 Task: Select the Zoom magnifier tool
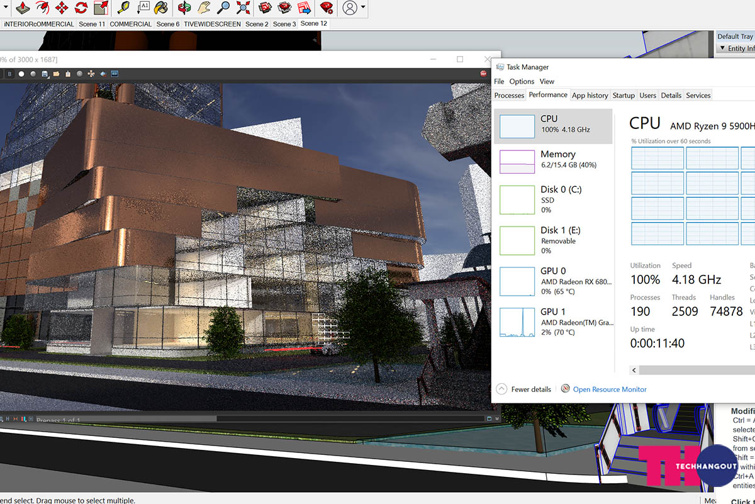(x=223, y=8)
